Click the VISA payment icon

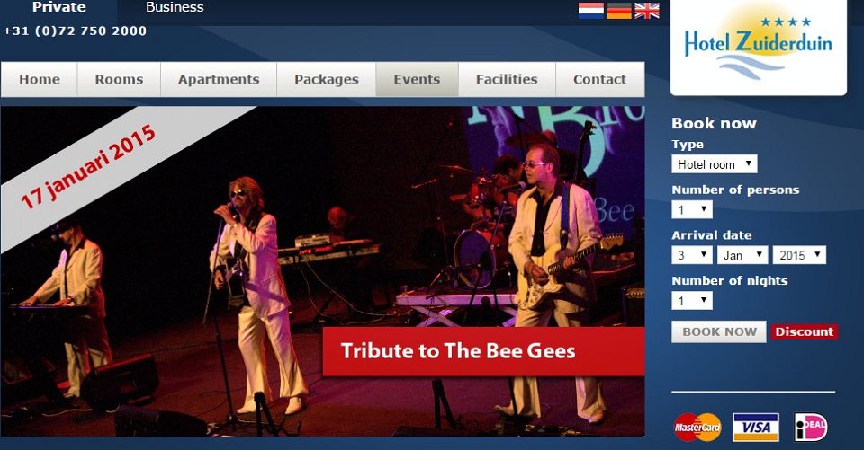pos(755,427)
